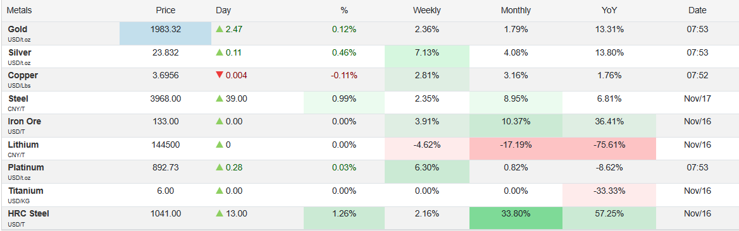Click Lithium's YoY -75.61% red cell
The image size is (739, 231).
point(609,149)
